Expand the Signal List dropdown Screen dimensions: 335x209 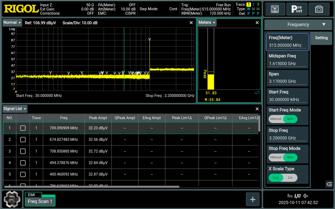tap(15, 109)
